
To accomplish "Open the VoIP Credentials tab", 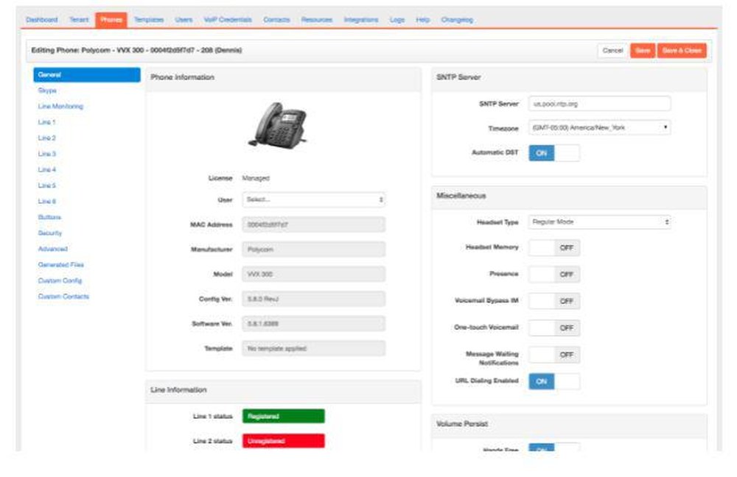I will pyautogui.click(x=228, y=20).
